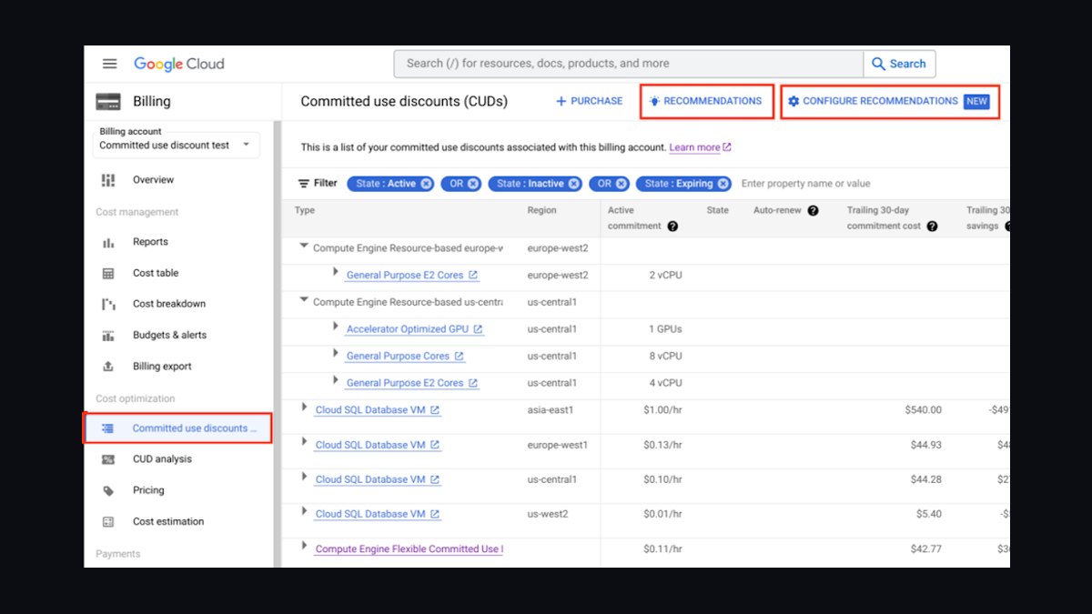This screenshot has width=1092, height=614.
Task: Open Cost breakdown in sidebar
Action: point(169,304)
